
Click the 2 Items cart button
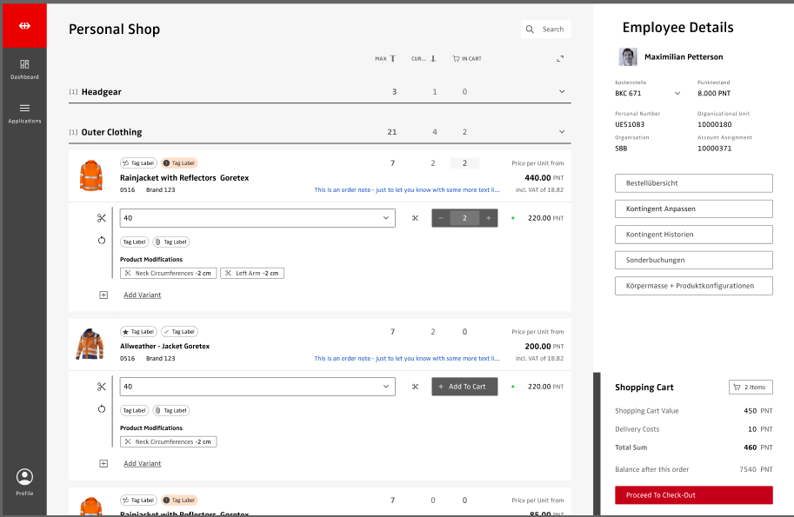pyautogui.click(x=750, y=388)
